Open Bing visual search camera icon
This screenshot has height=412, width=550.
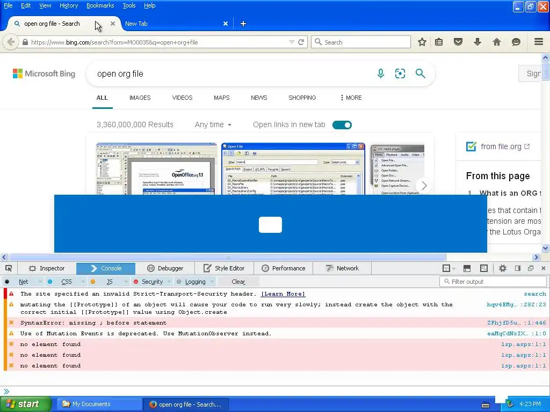click(400, 73)
